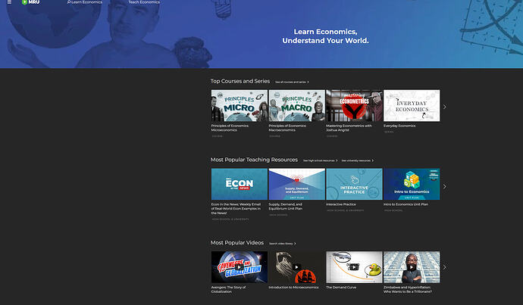Play the Avengers Globalization video
Viewport: 523px width, 305px height.
pyautogui.click(x=239, y=267)
